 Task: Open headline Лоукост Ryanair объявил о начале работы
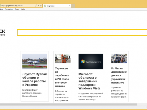tap(35, 79)
